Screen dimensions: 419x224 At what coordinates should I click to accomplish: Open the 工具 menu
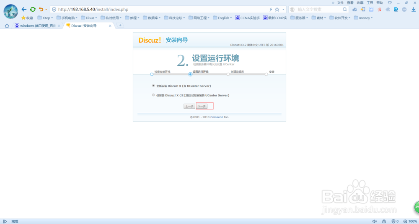pos(370,3)
